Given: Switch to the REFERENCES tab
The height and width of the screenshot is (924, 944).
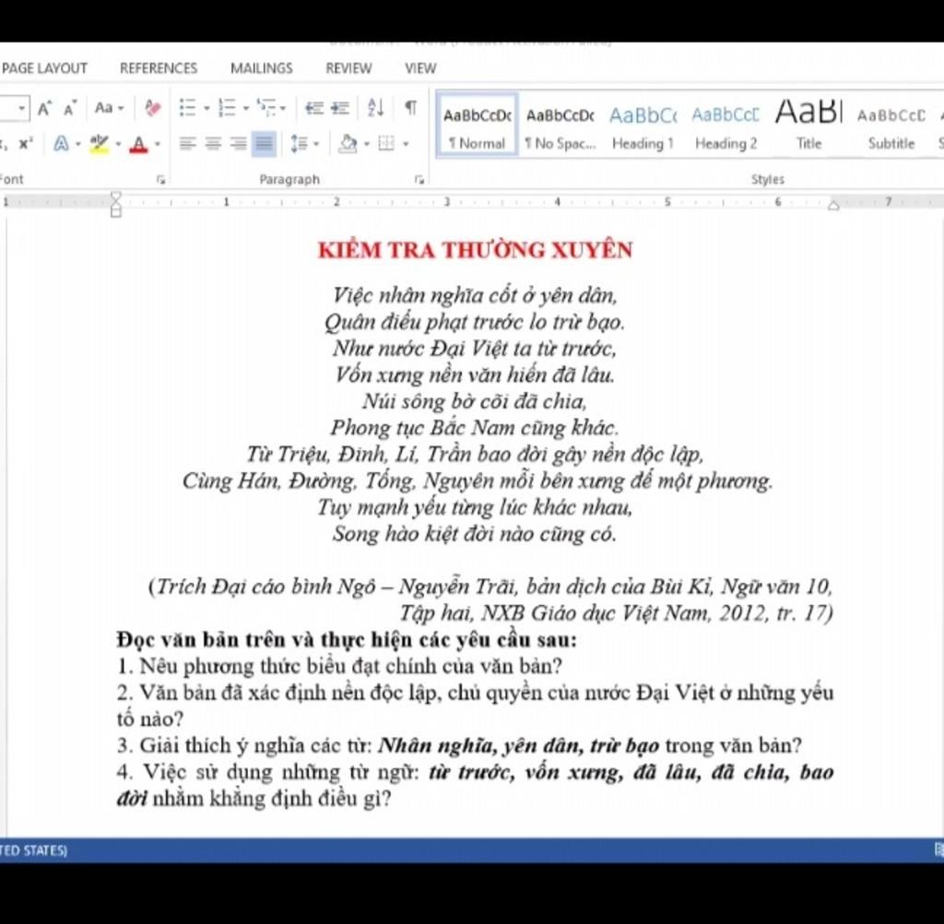Looking at the screenshot, I should point(159,68).
